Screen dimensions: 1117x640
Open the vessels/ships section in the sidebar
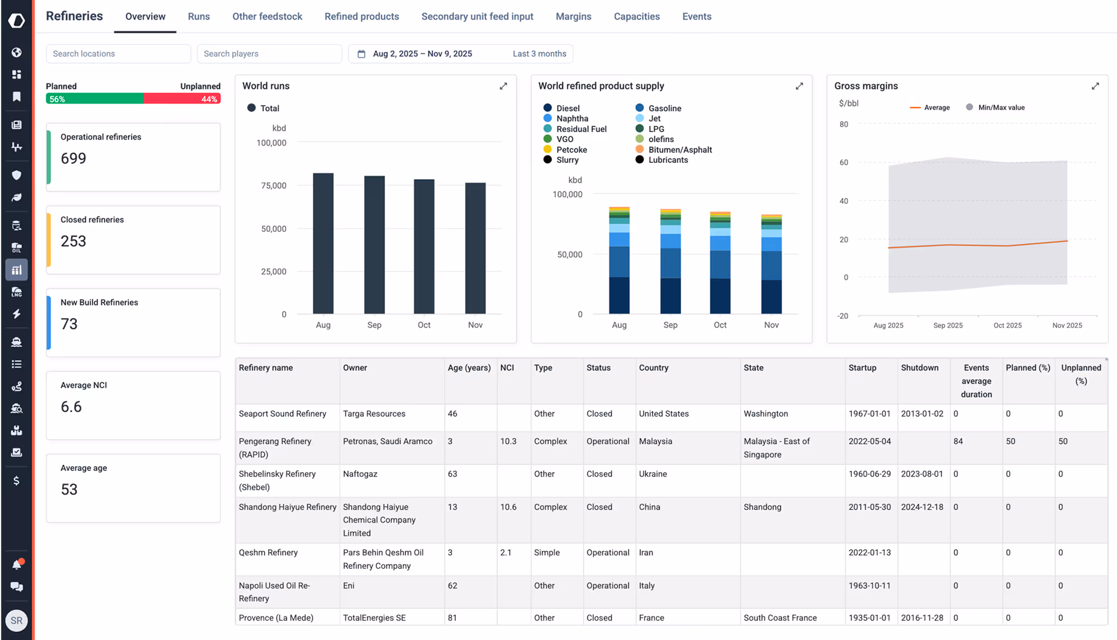(x=17, y=342)
